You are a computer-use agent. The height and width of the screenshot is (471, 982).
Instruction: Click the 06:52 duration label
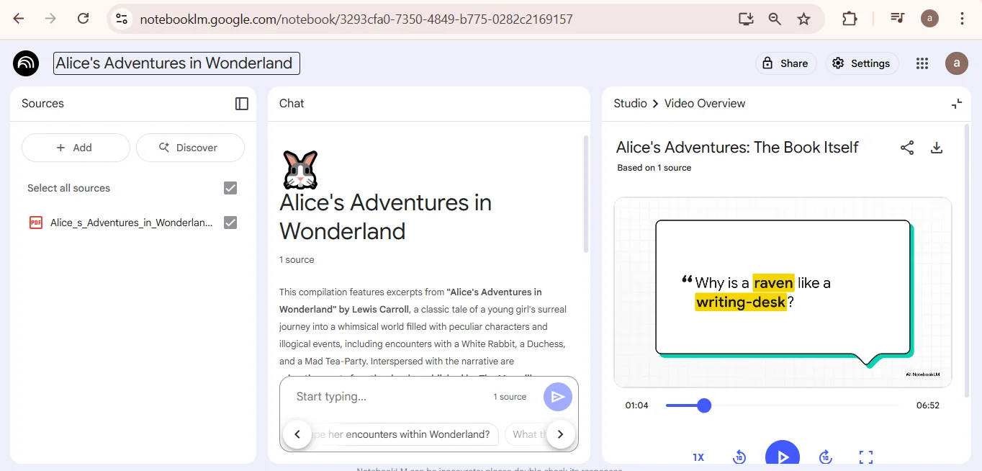[928, 405]
